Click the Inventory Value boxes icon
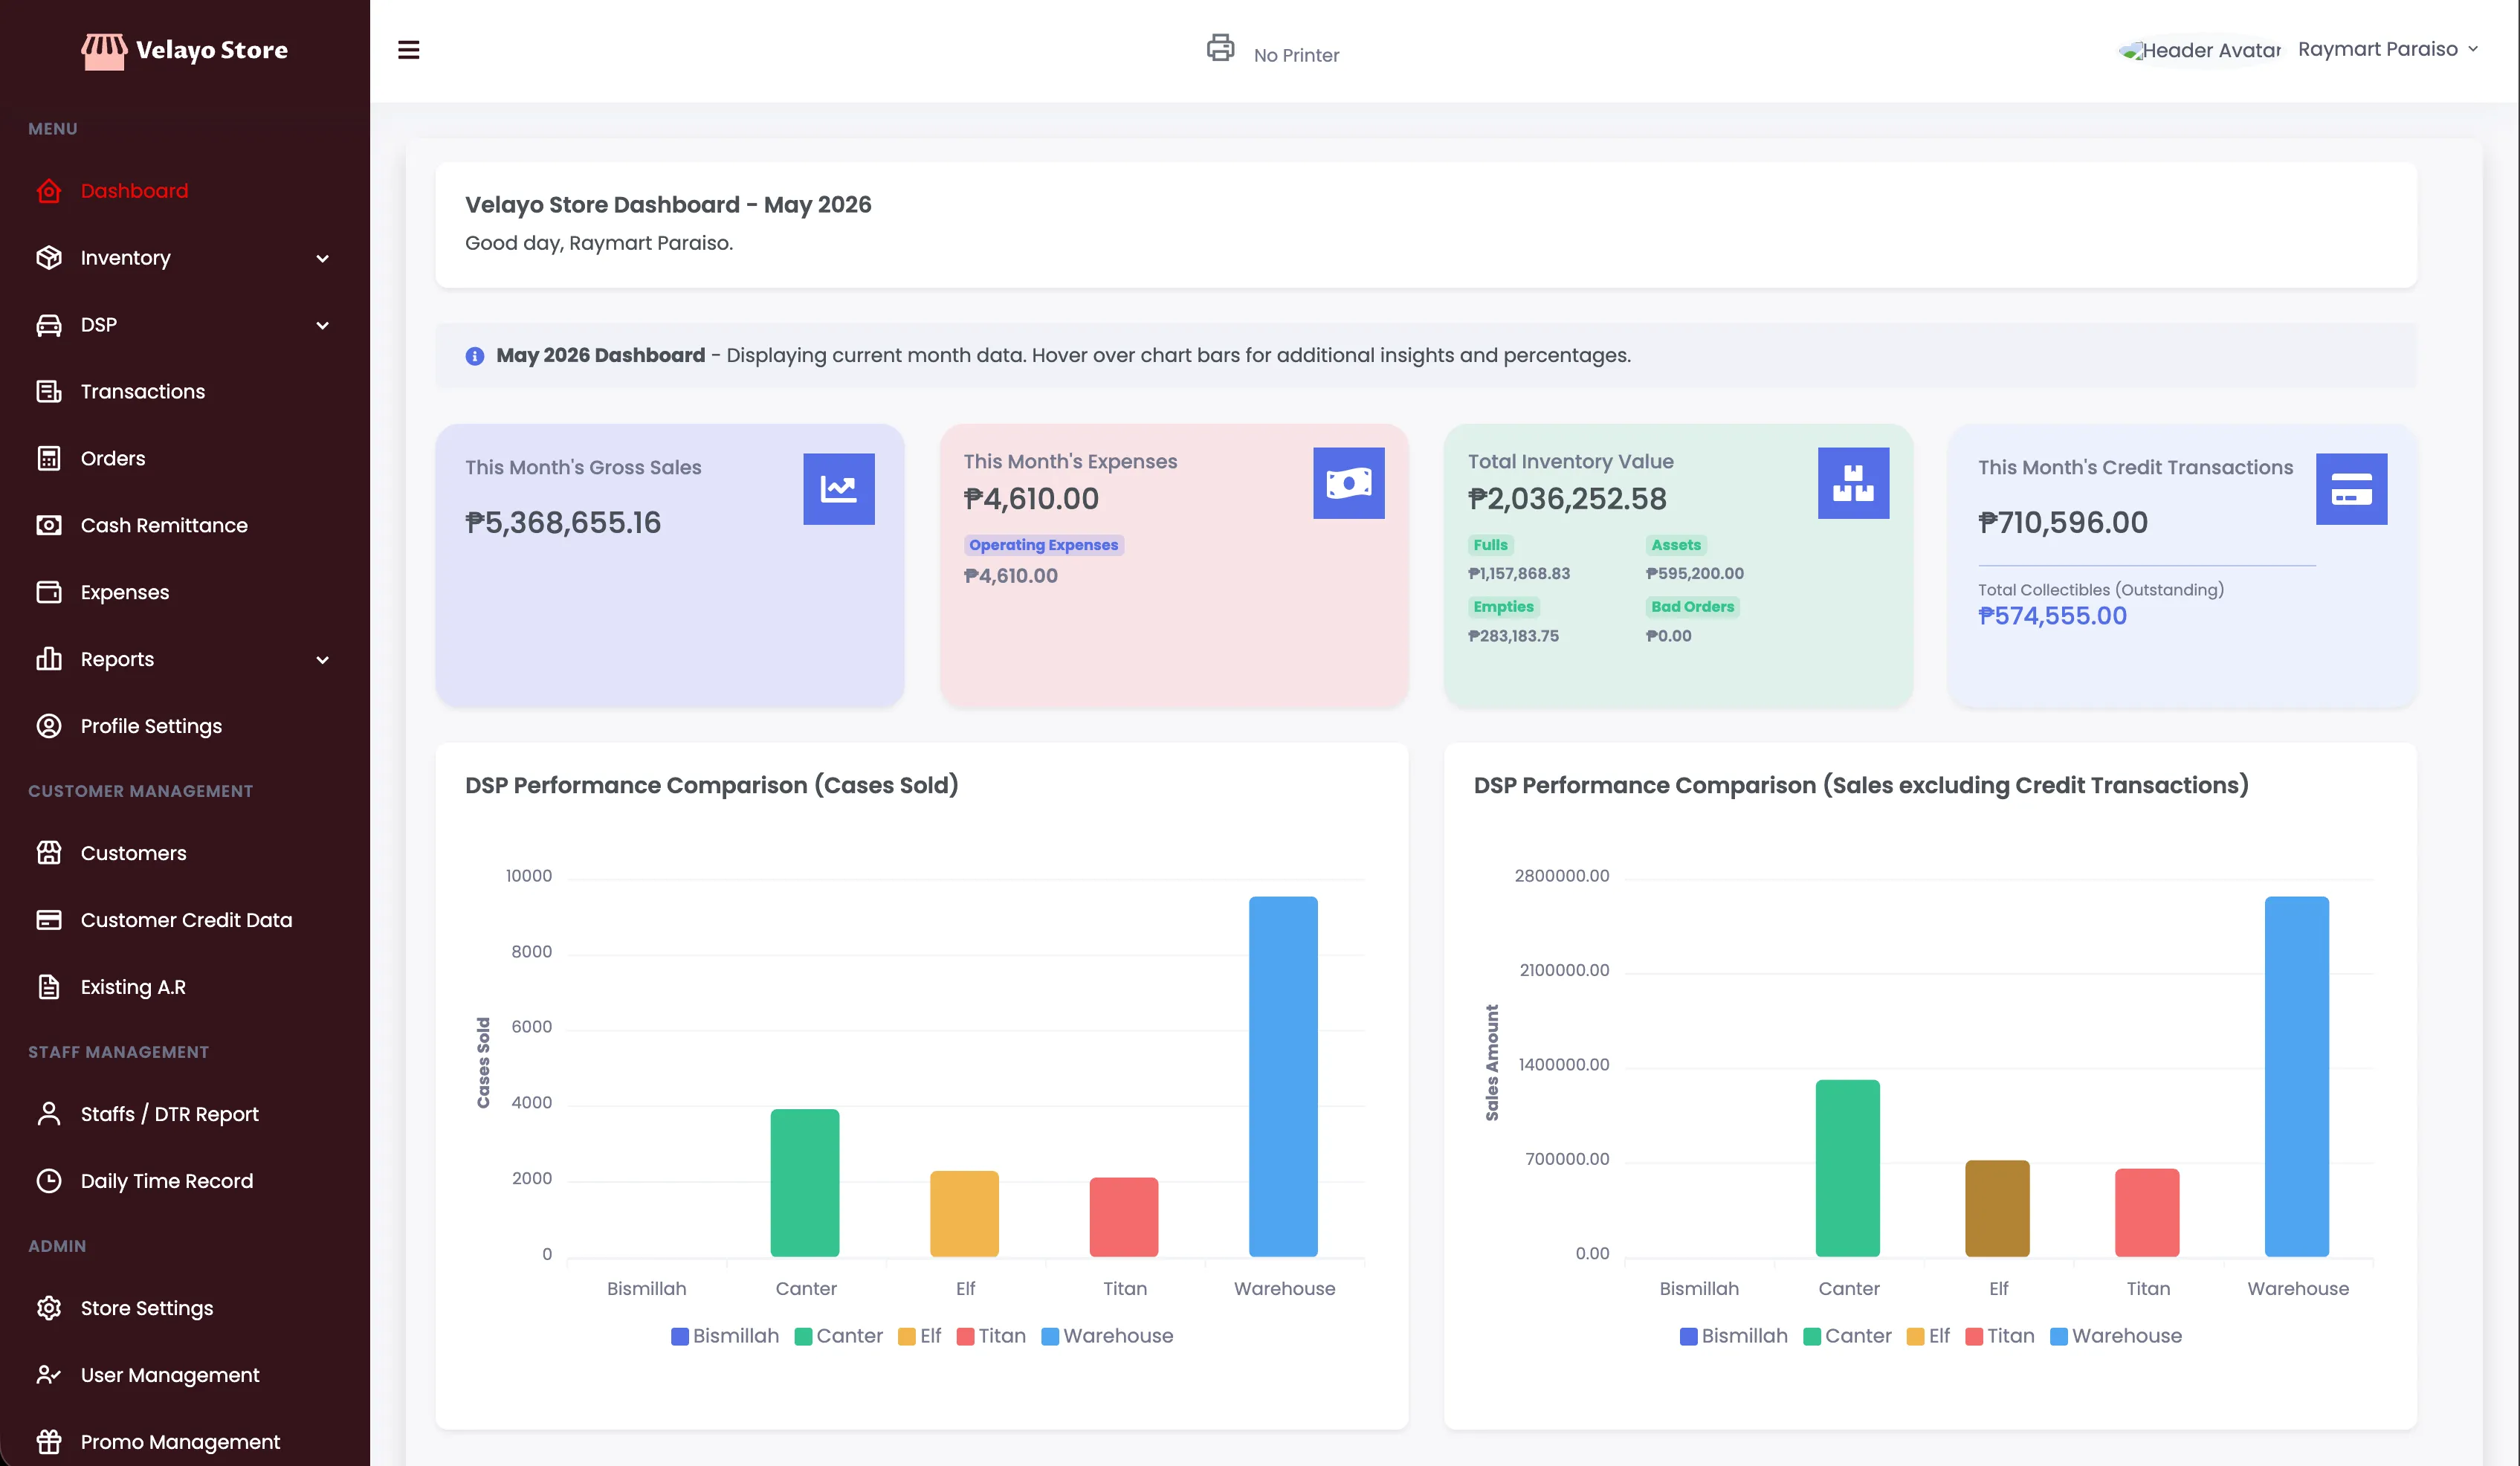The height and width of the screenshot is (1466, 2520). point(1853,484)
